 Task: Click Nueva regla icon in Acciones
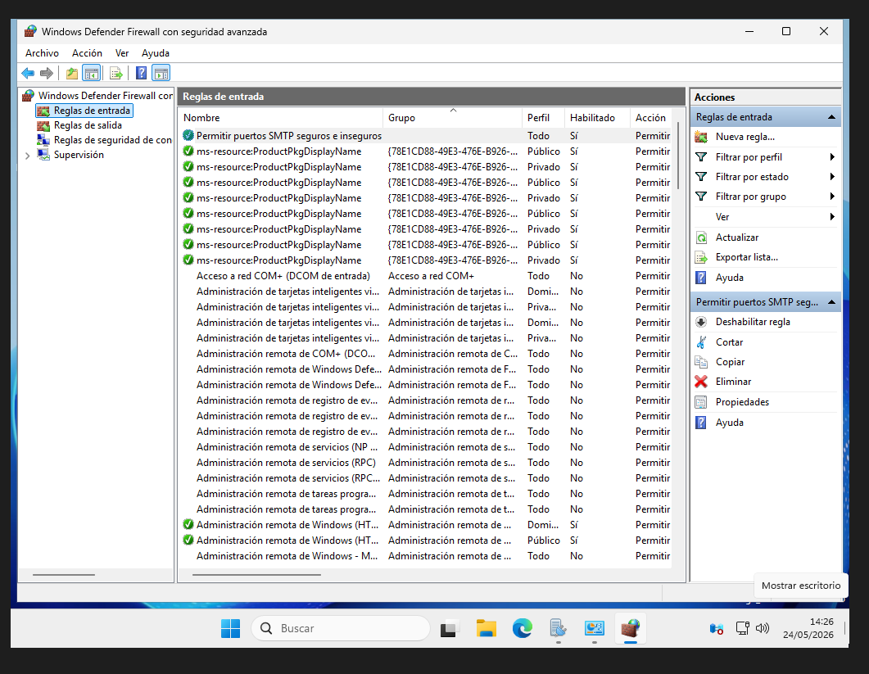point(701,137)
